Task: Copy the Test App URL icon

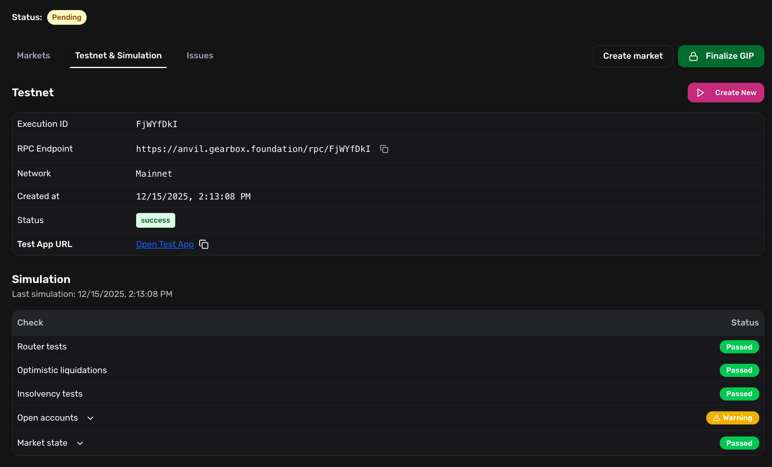Action: pyautogui.click(x=204, y=244)
